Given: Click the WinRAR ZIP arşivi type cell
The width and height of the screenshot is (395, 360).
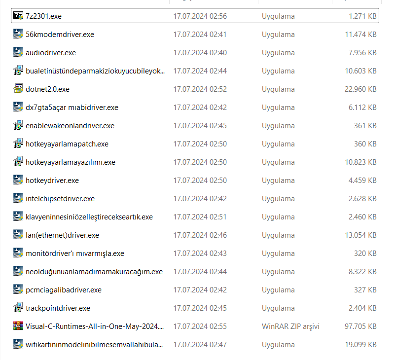Looking at the screenshot, I should tap(290, 326).
